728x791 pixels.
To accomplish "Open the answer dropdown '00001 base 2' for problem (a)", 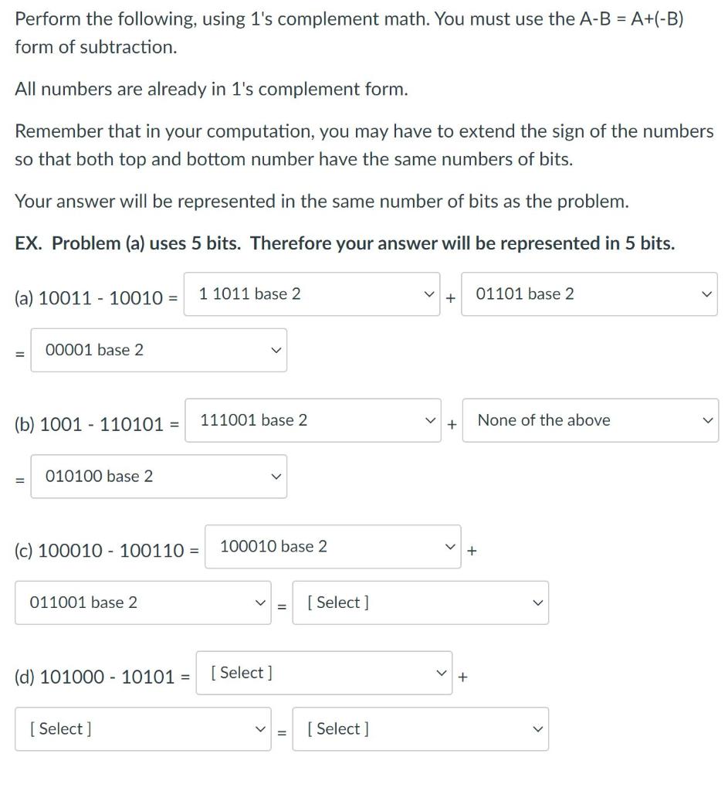I will click(x=158, y=349).
